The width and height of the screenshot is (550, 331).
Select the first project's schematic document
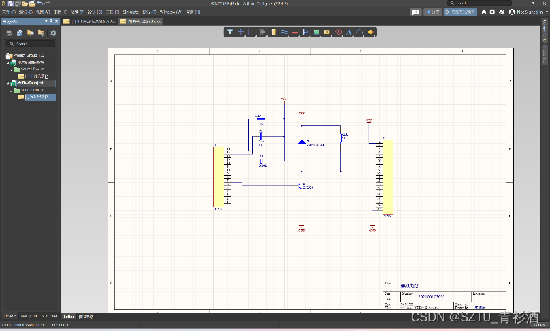[x=33, y=76]
